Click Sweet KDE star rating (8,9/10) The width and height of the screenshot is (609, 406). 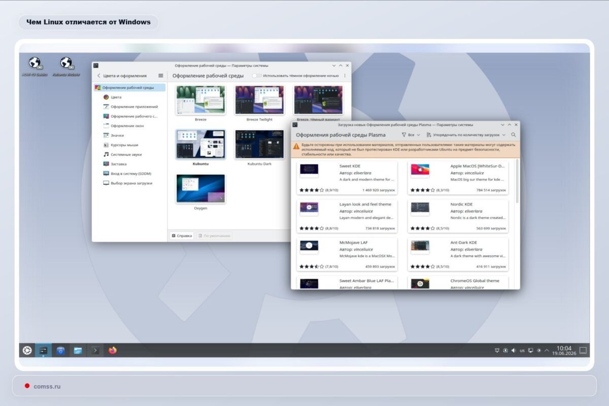[319, 190]
